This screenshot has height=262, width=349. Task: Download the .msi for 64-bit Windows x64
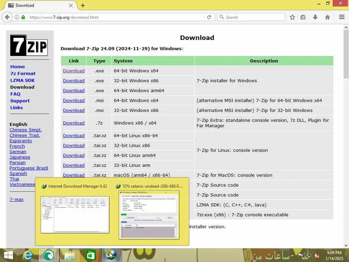74,101
